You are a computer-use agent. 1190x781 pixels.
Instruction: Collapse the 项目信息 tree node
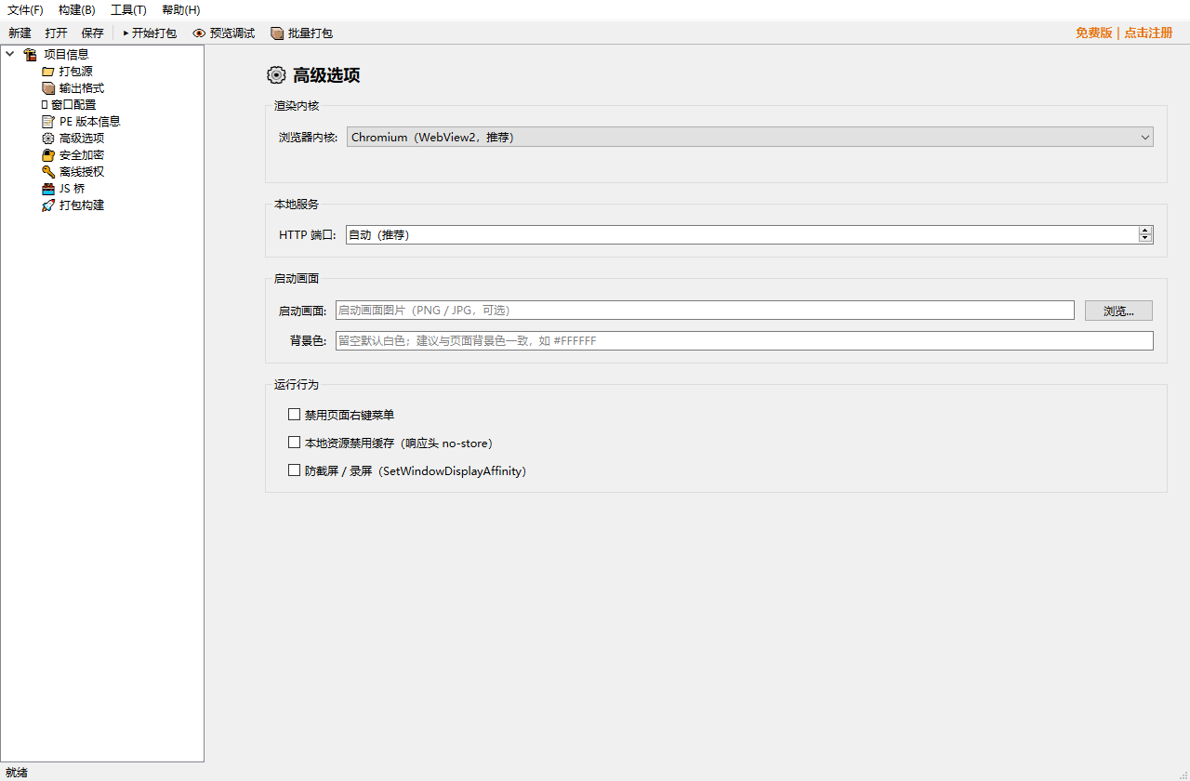point(10,54)
